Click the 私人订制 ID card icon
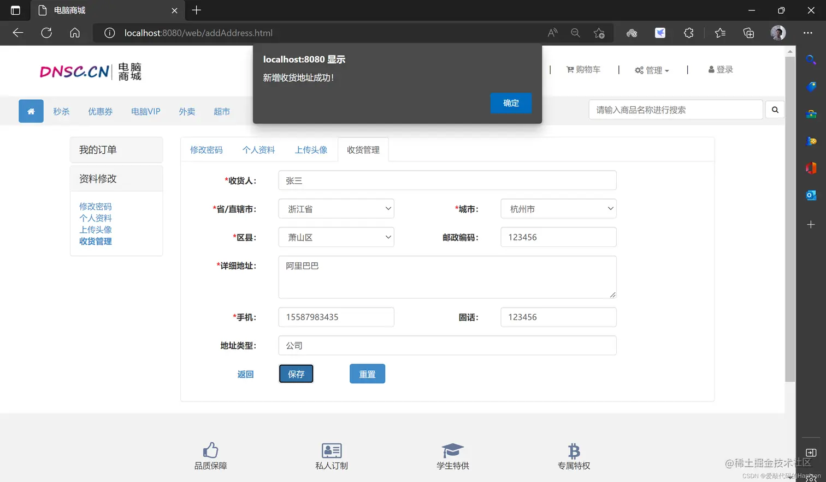Viewport: 826px width, 482px height. 331,449
